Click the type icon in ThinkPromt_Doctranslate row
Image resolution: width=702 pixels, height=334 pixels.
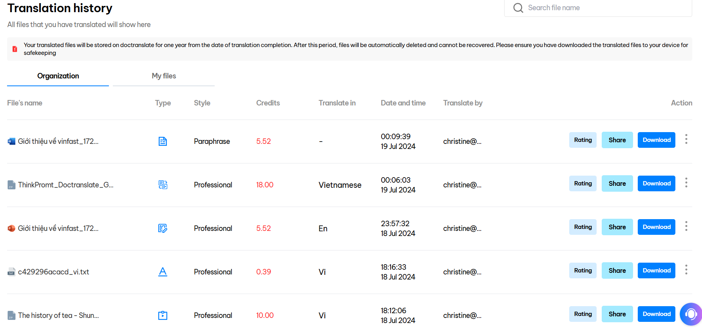pos(163,185)
